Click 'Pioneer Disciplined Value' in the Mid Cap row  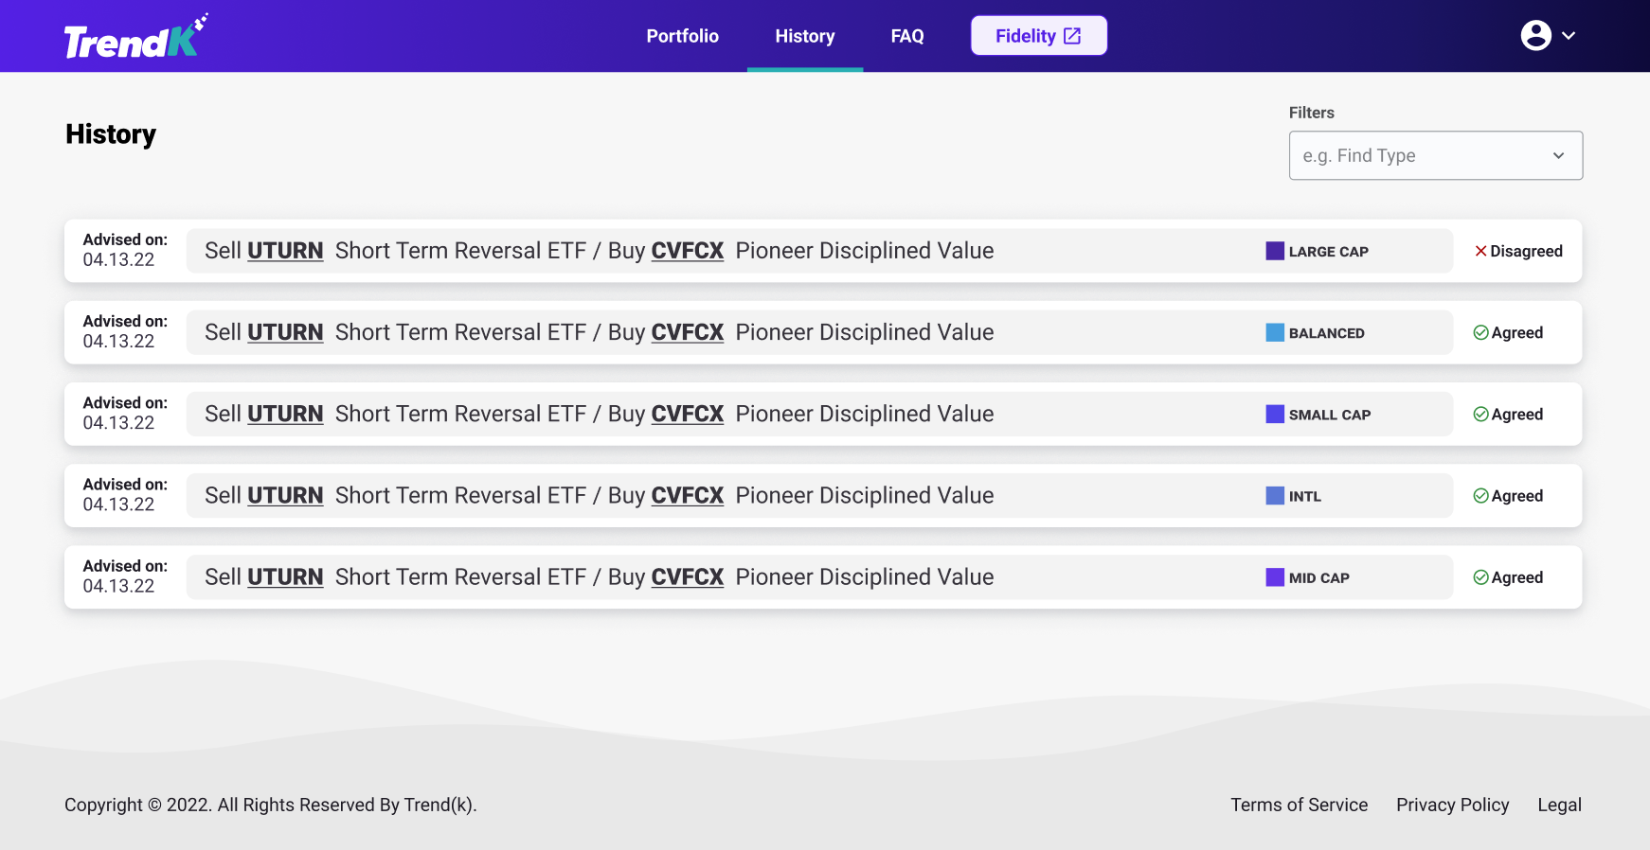pyautogui.click(x=865, y=577)
